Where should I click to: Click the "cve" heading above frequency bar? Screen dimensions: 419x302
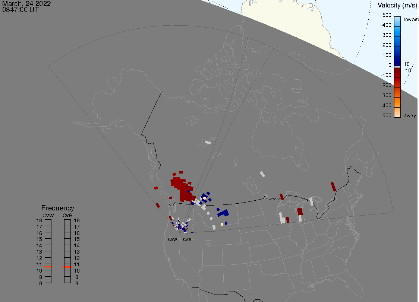67,215
